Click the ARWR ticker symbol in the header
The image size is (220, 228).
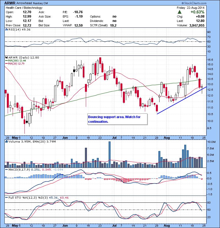(x=10, y=3)
